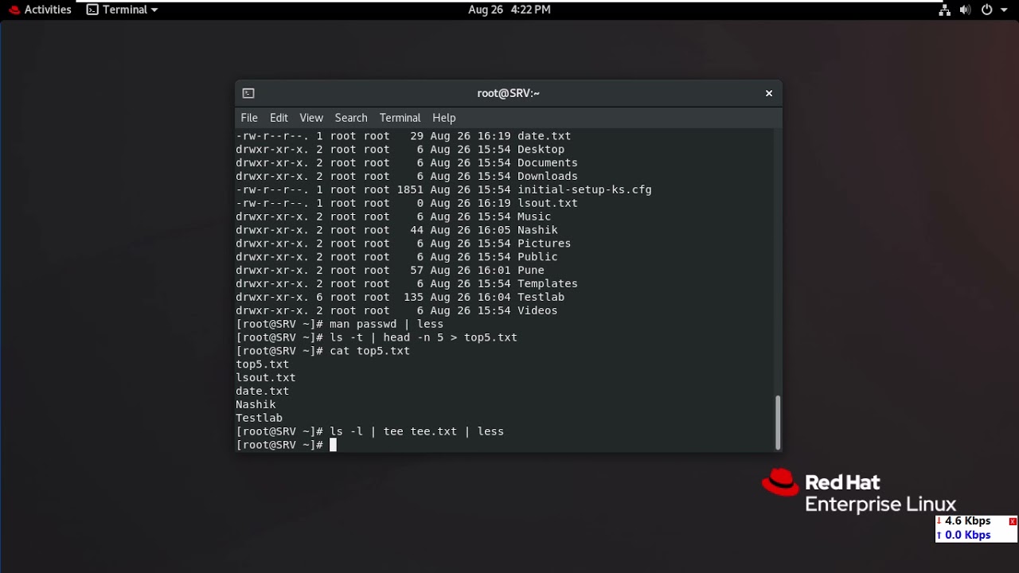Click the Public directory entry
The image size is (1019, 573).
pyautogui.click(x=537, y=257)
